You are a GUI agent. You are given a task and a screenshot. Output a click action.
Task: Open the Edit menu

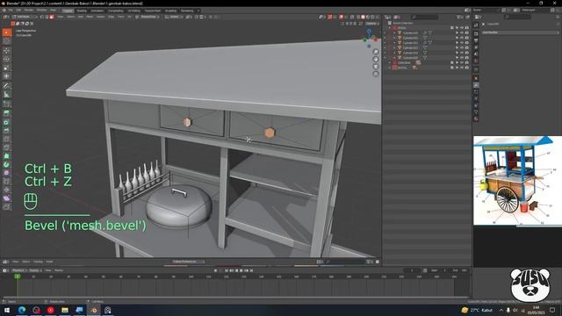pos(18,11)
